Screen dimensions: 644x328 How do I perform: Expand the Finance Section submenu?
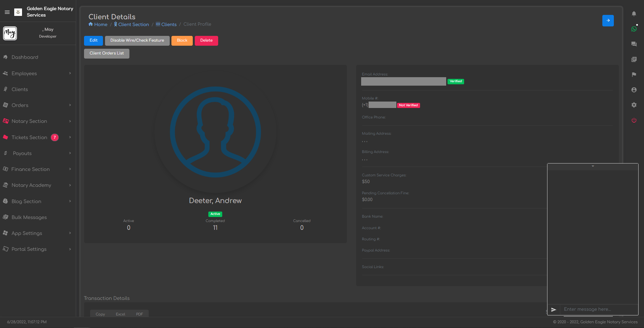click(37, 169)
